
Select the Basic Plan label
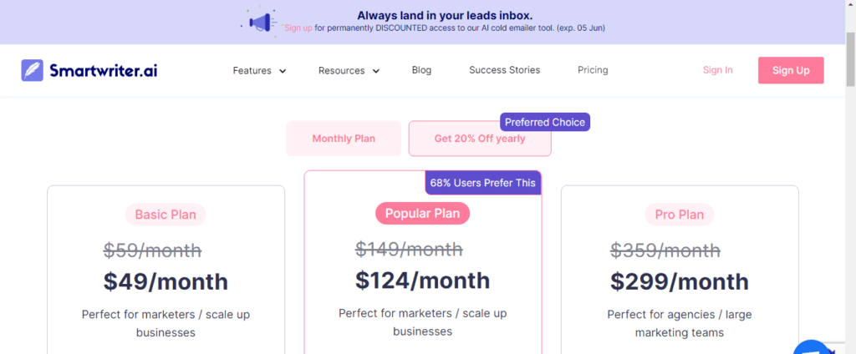[x=166, y=215]
